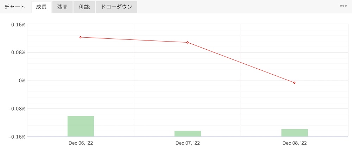
Task: Open the three-dot more options menu
Action: click(x=343, y=6)
